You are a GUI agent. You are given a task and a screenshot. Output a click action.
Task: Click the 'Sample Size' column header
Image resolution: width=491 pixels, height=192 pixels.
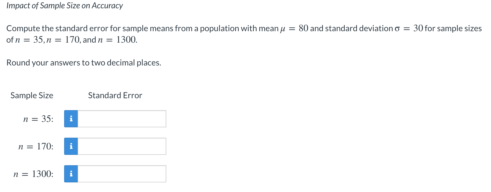[32, 95]
